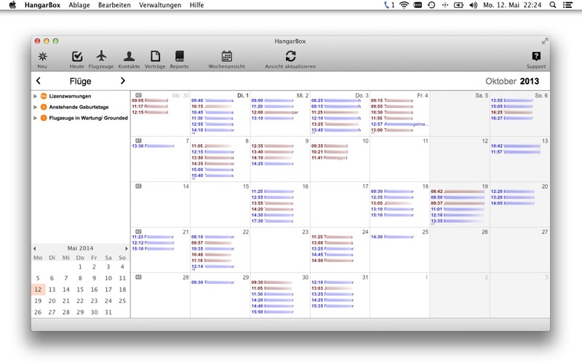Mini calendar previous month arrow

[x=34, y=248]
